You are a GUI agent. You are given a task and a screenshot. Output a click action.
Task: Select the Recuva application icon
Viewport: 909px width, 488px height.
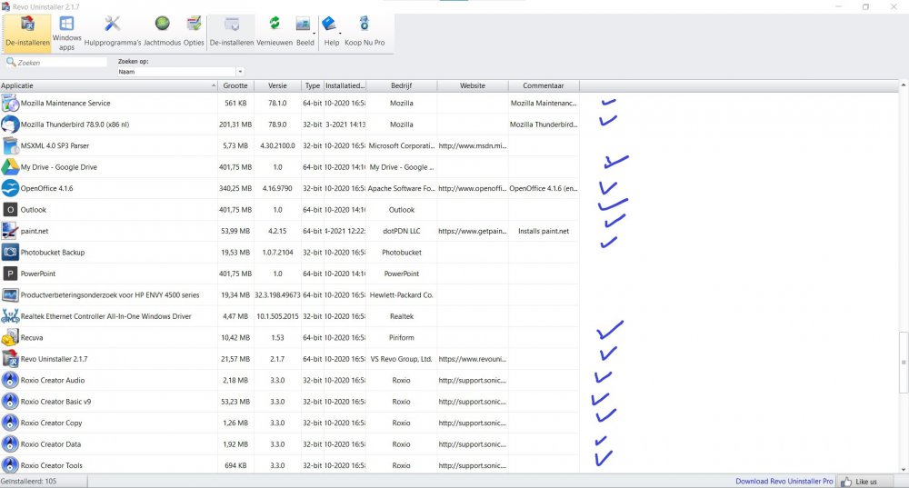click(x=10, y=337)
